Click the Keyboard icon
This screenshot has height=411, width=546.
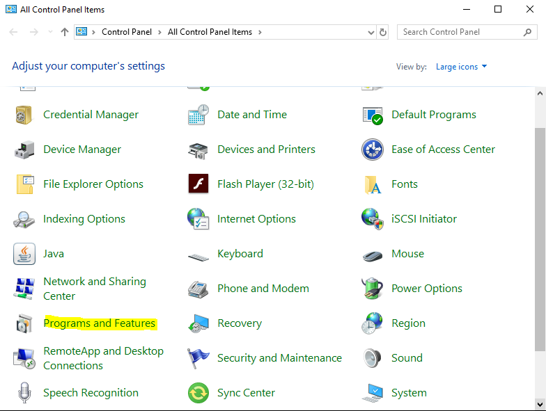(198, 257)
